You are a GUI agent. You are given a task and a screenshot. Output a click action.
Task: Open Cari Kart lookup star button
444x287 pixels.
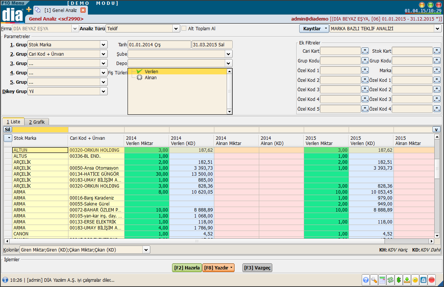365,51
